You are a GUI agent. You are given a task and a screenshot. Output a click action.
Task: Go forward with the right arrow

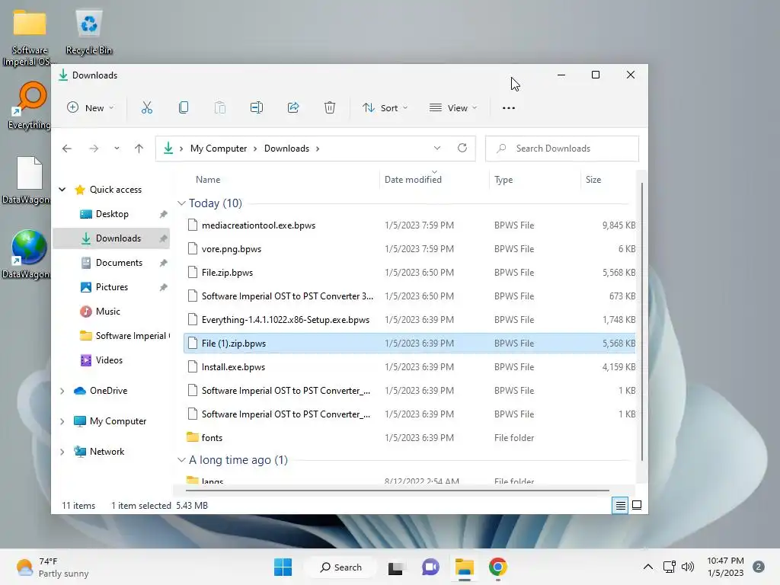point(94,149)
